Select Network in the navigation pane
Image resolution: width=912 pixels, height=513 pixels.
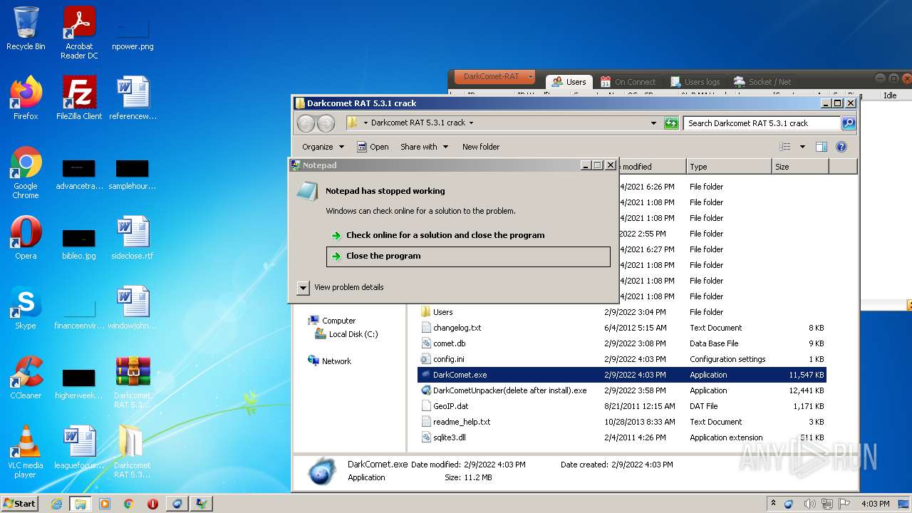coord(329,361)
